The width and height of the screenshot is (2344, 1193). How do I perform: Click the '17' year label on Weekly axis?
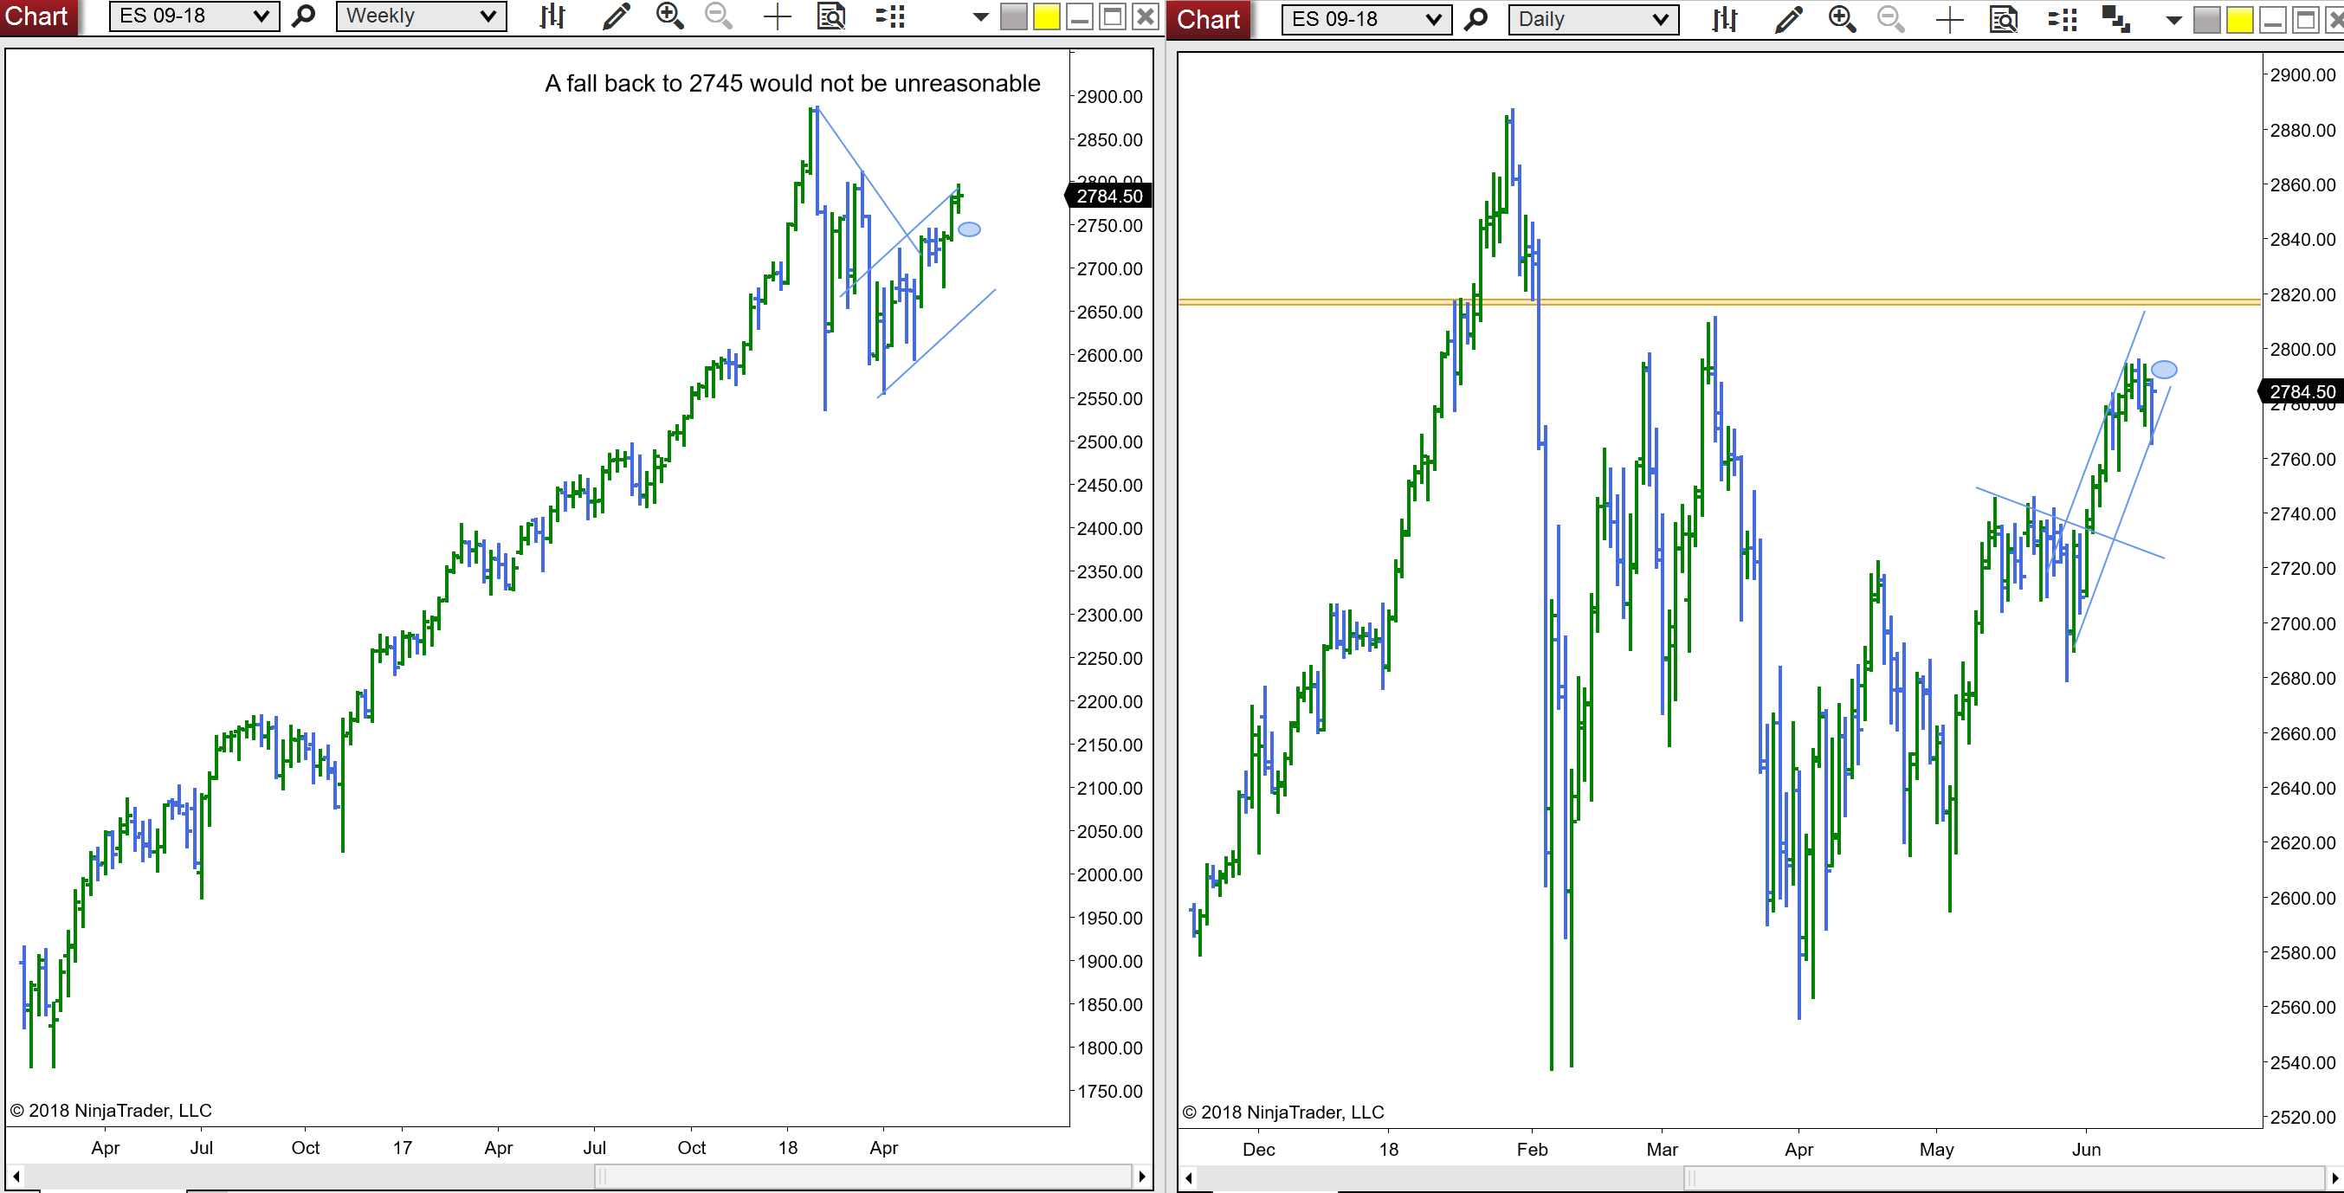click(402, 1147)
